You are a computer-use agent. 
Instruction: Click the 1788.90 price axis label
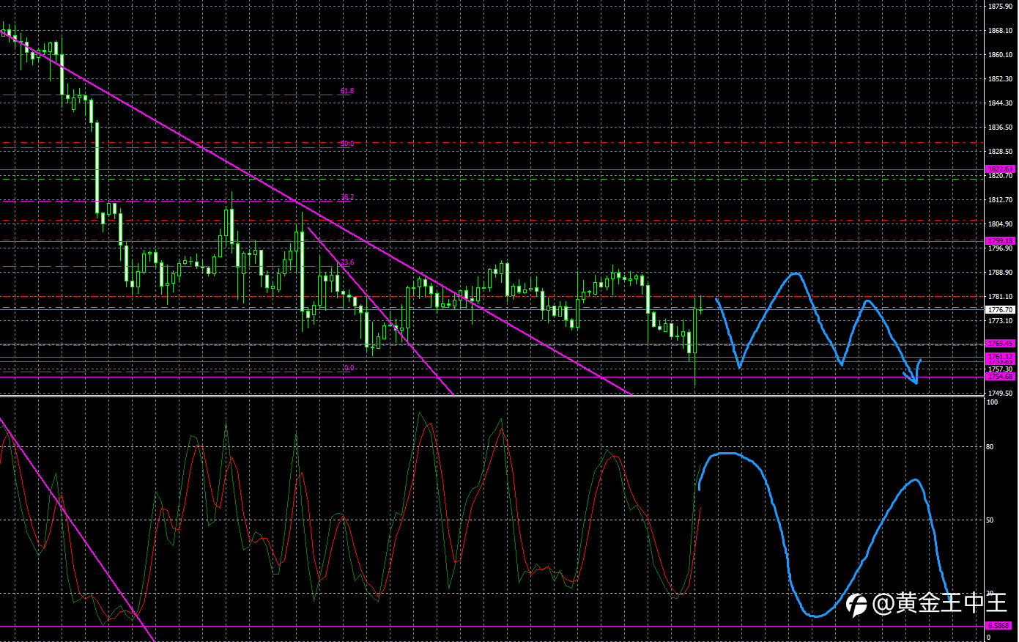point(1000,273)
